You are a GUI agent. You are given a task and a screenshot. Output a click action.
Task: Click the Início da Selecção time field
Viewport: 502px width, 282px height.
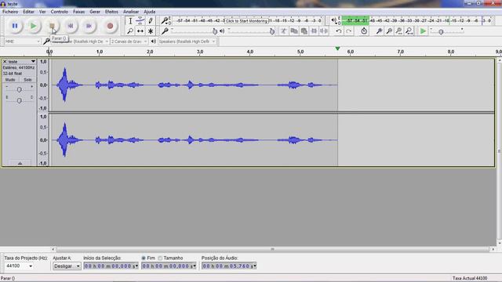click(x=111, y=266)
